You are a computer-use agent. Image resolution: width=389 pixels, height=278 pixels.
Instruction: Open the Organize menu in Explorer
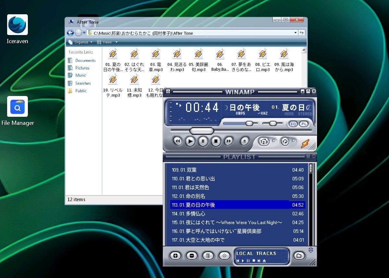[x=81, y=42]
